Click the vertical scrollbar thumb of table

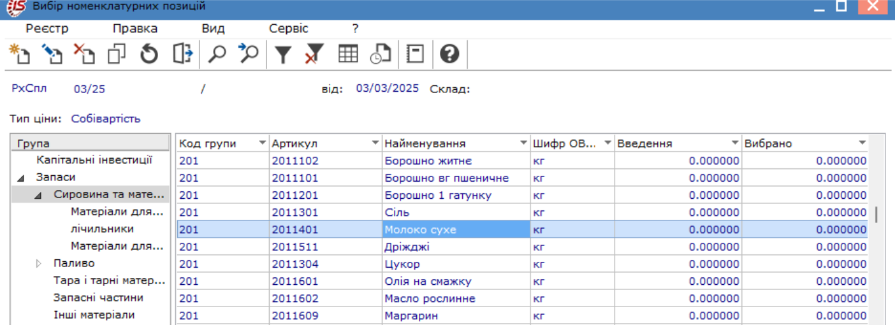(x=876, y=214)
